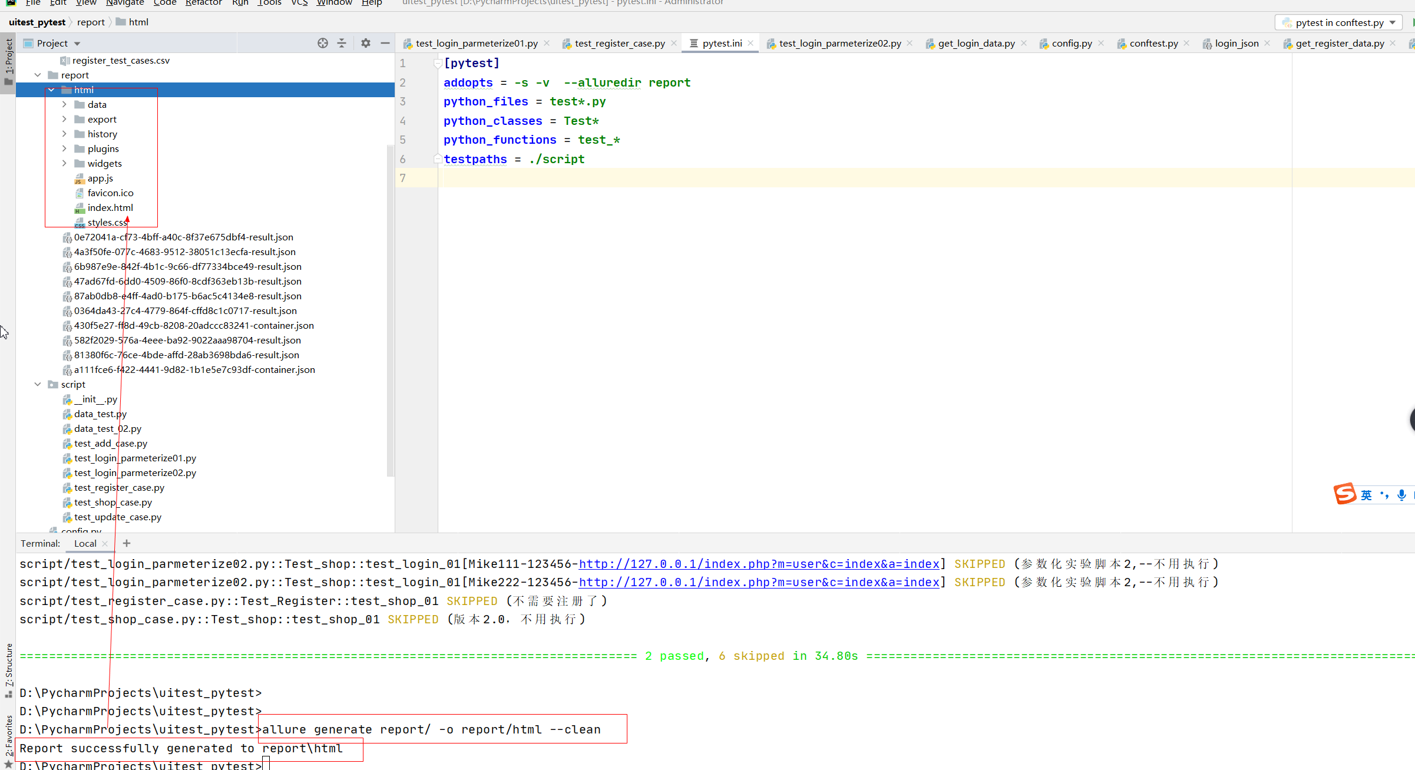Toggle Sogou English/Chinese input mode

[1366, 495]
